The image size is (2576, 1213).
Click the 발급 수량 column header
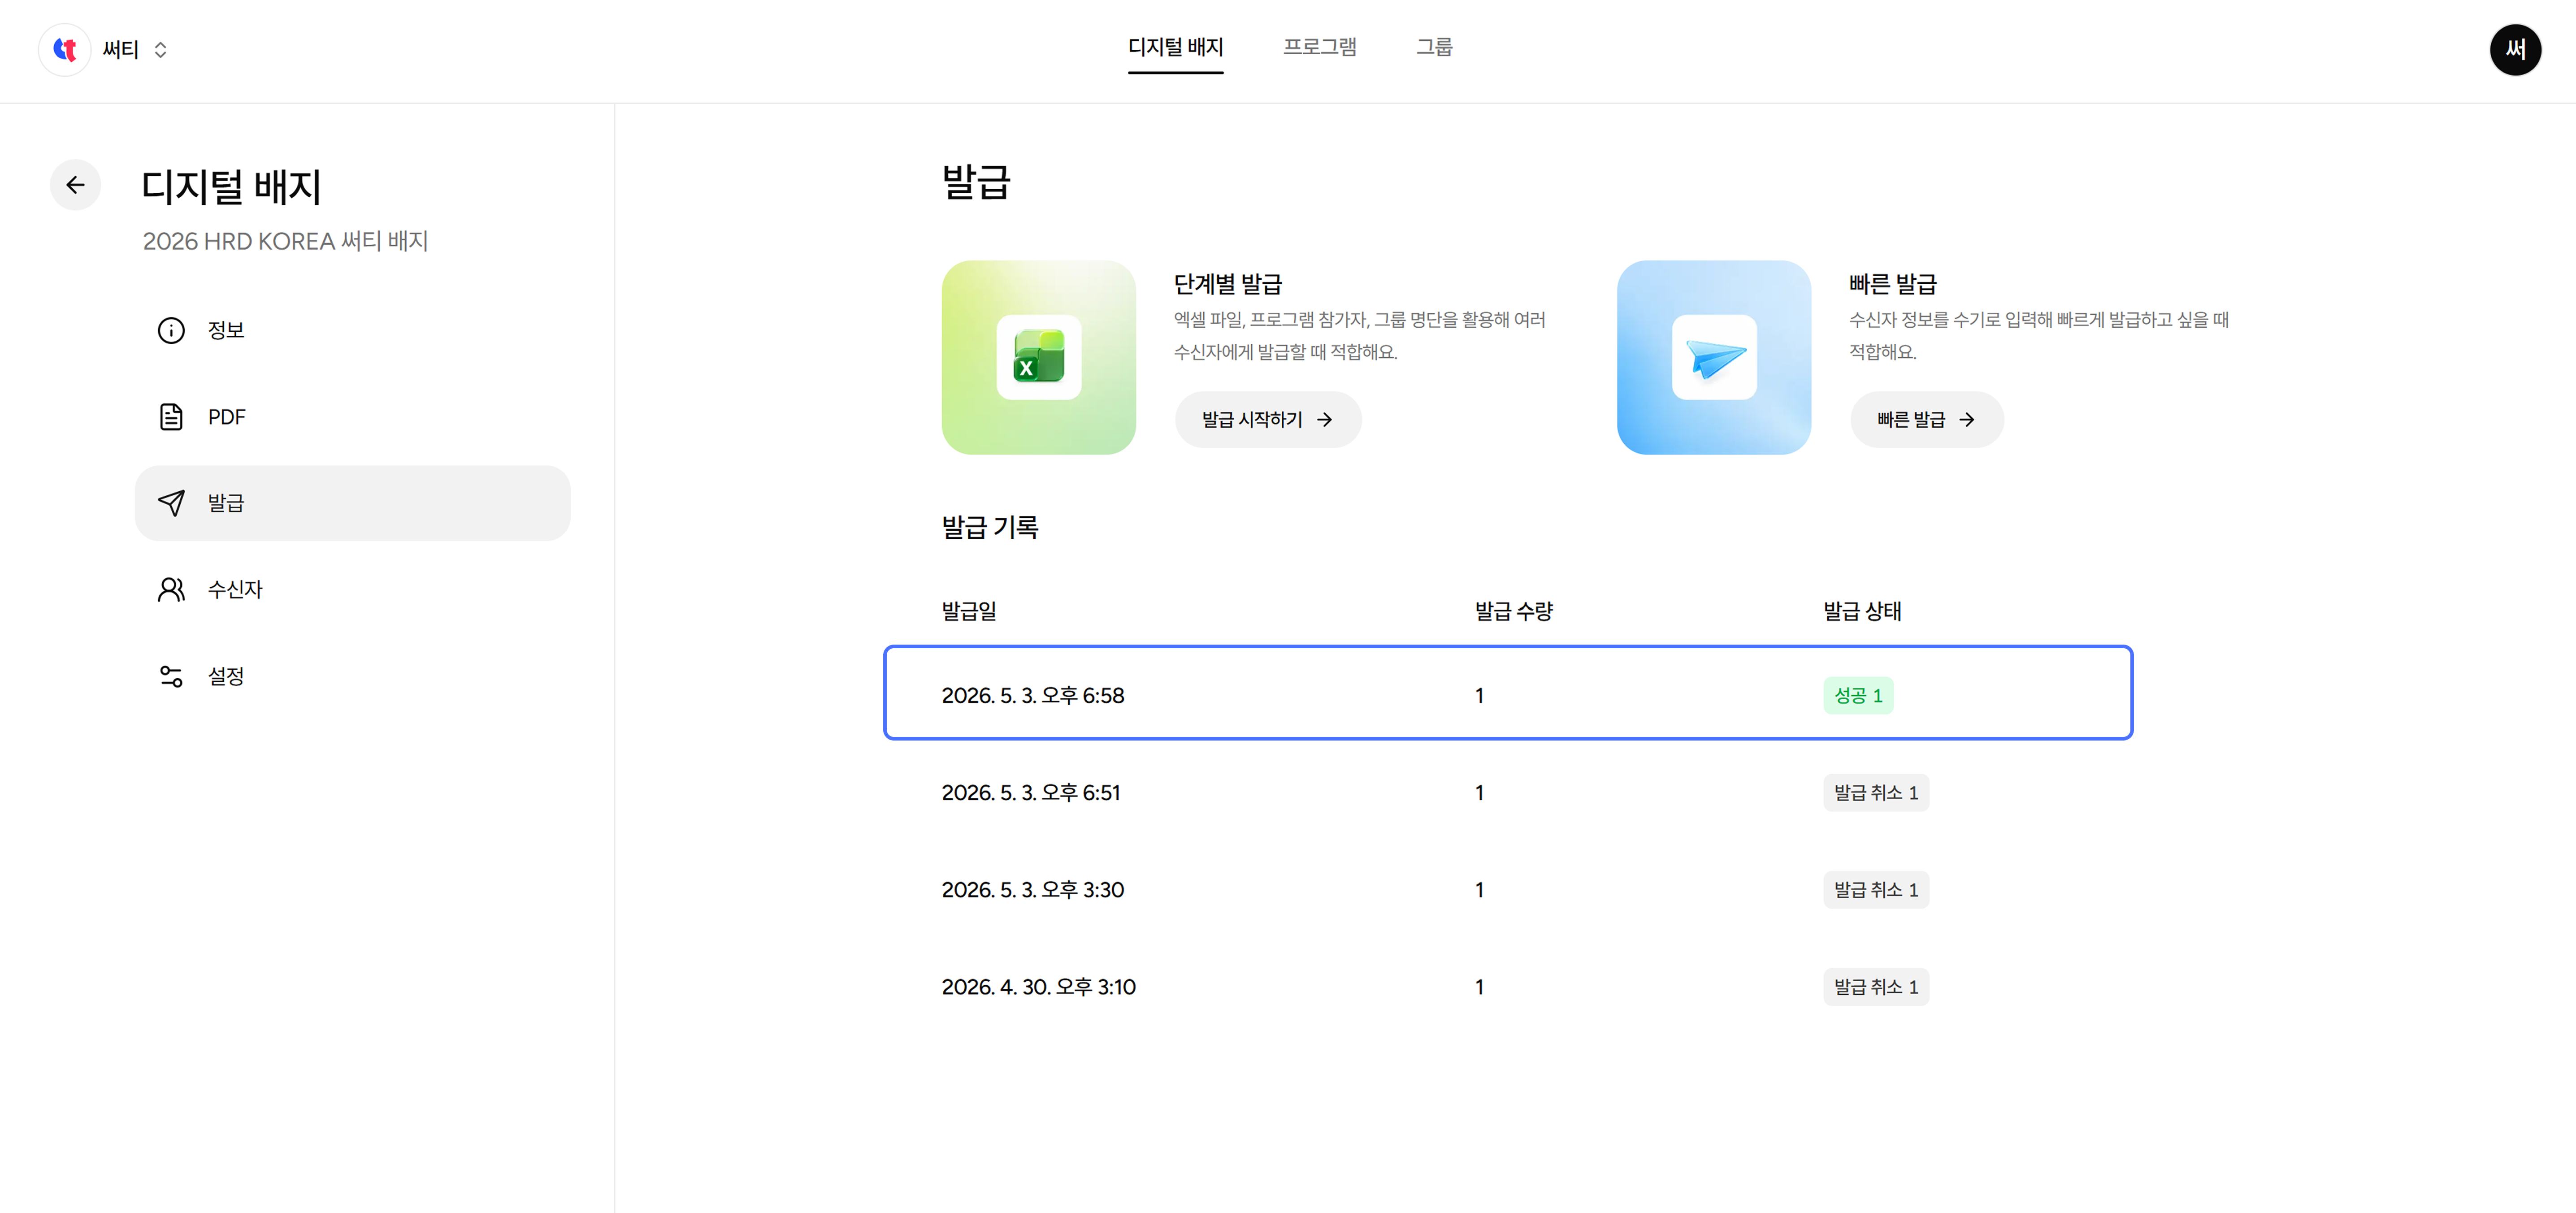pos(1513,611)
